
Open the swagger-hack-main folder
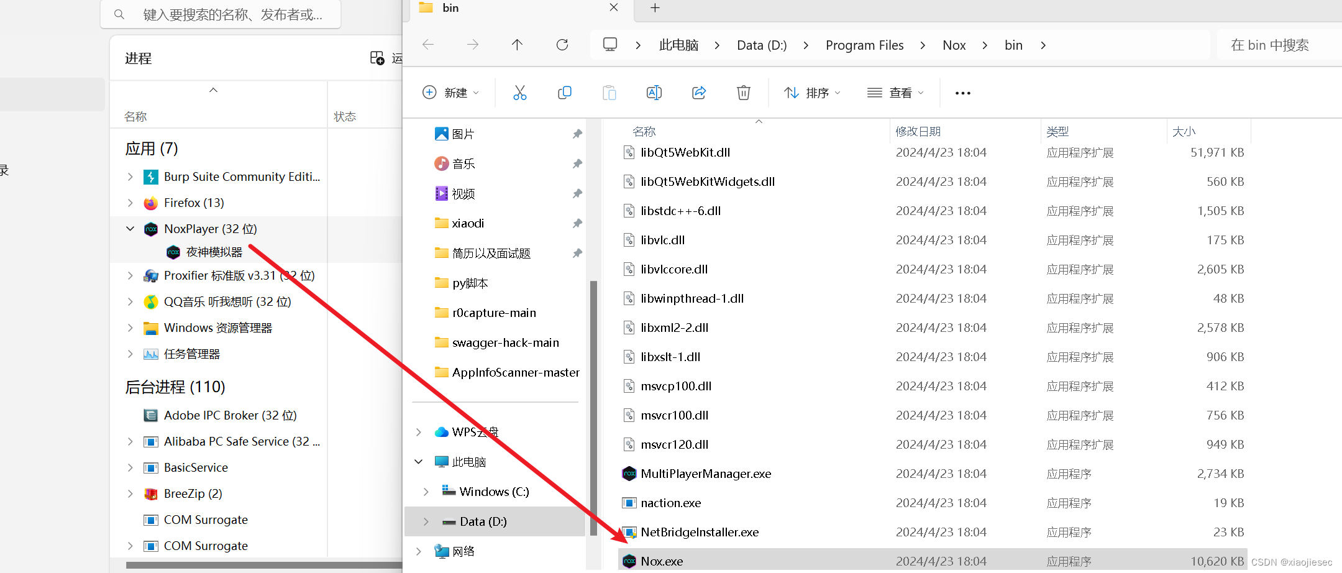tap(506, 342)
